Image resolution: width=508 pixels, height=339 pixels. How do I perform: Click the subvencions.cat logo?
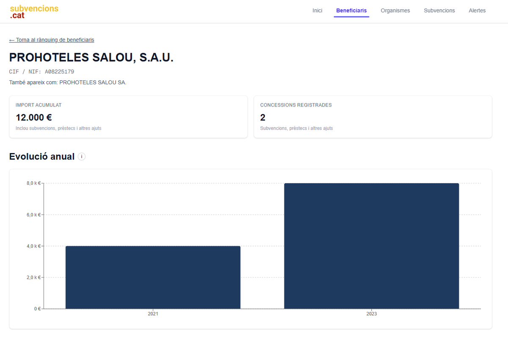pos(34,12)
